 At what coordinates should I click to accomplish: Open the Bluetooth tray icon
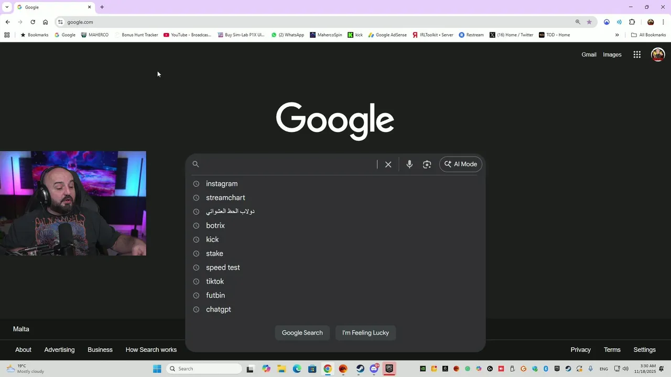546,369
